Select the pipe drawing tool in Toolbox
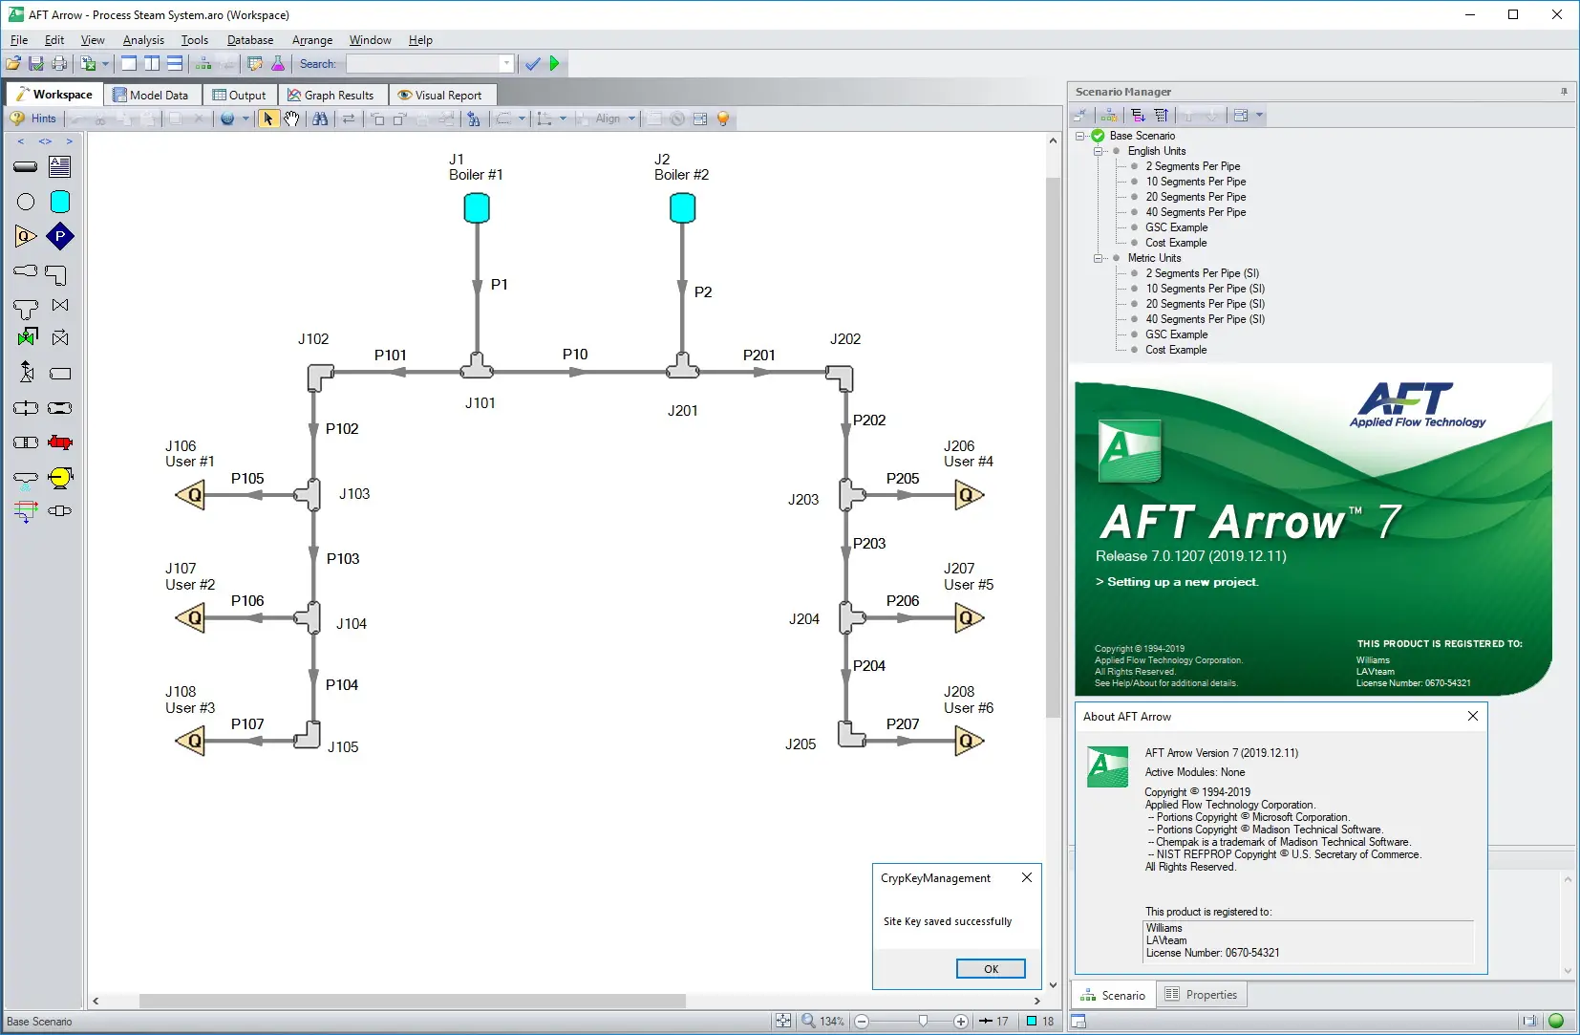Image resolution: width=1580 pixels, height=1035 pixels. coord(26,166)
